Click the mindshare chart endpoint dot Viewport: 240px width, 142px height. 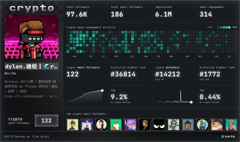(191, 102)
